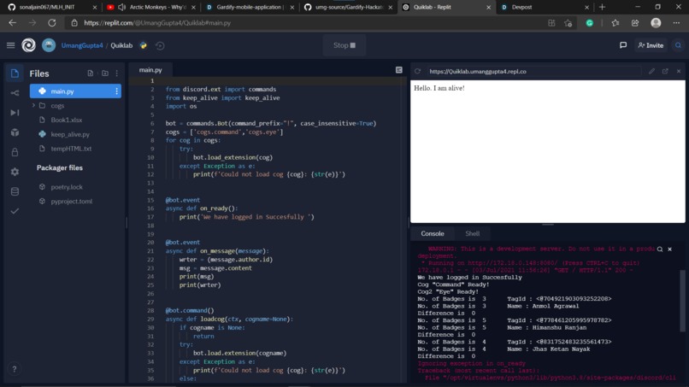Click the Python language icon beside Quiklab
This screenshot has height=387, width=689.
(x=144, y=45)
